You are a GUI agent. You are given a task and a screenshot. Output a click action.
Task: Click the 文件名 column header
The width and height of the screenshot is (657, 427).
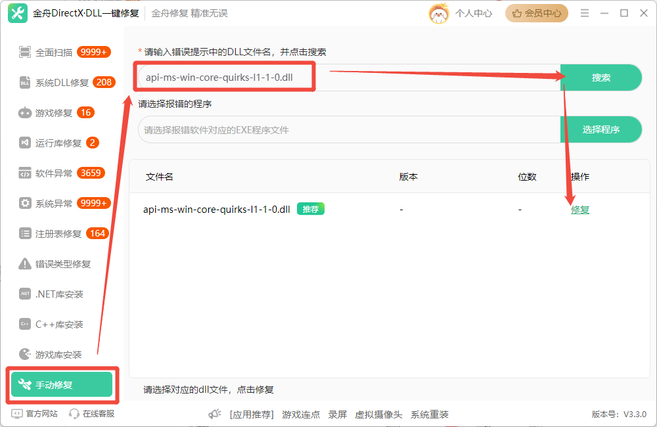click(x=159, y=177)
